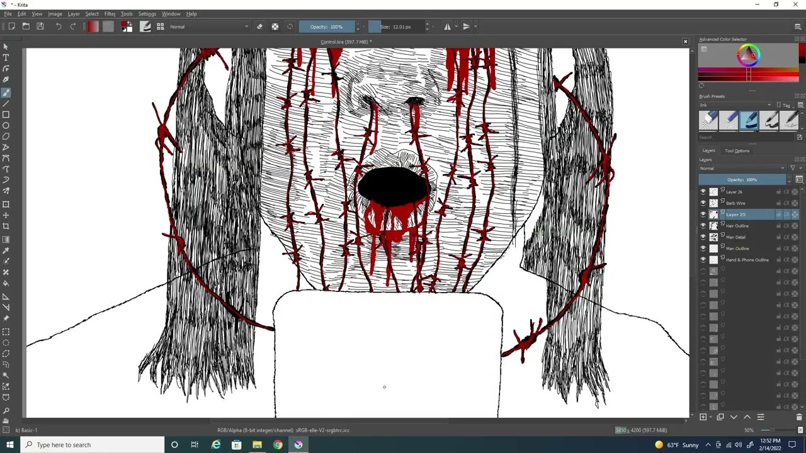Expand horizontal mirror options arrow
Image resolution: width=806 pixels, height=453 pixels.
[457, 26]
